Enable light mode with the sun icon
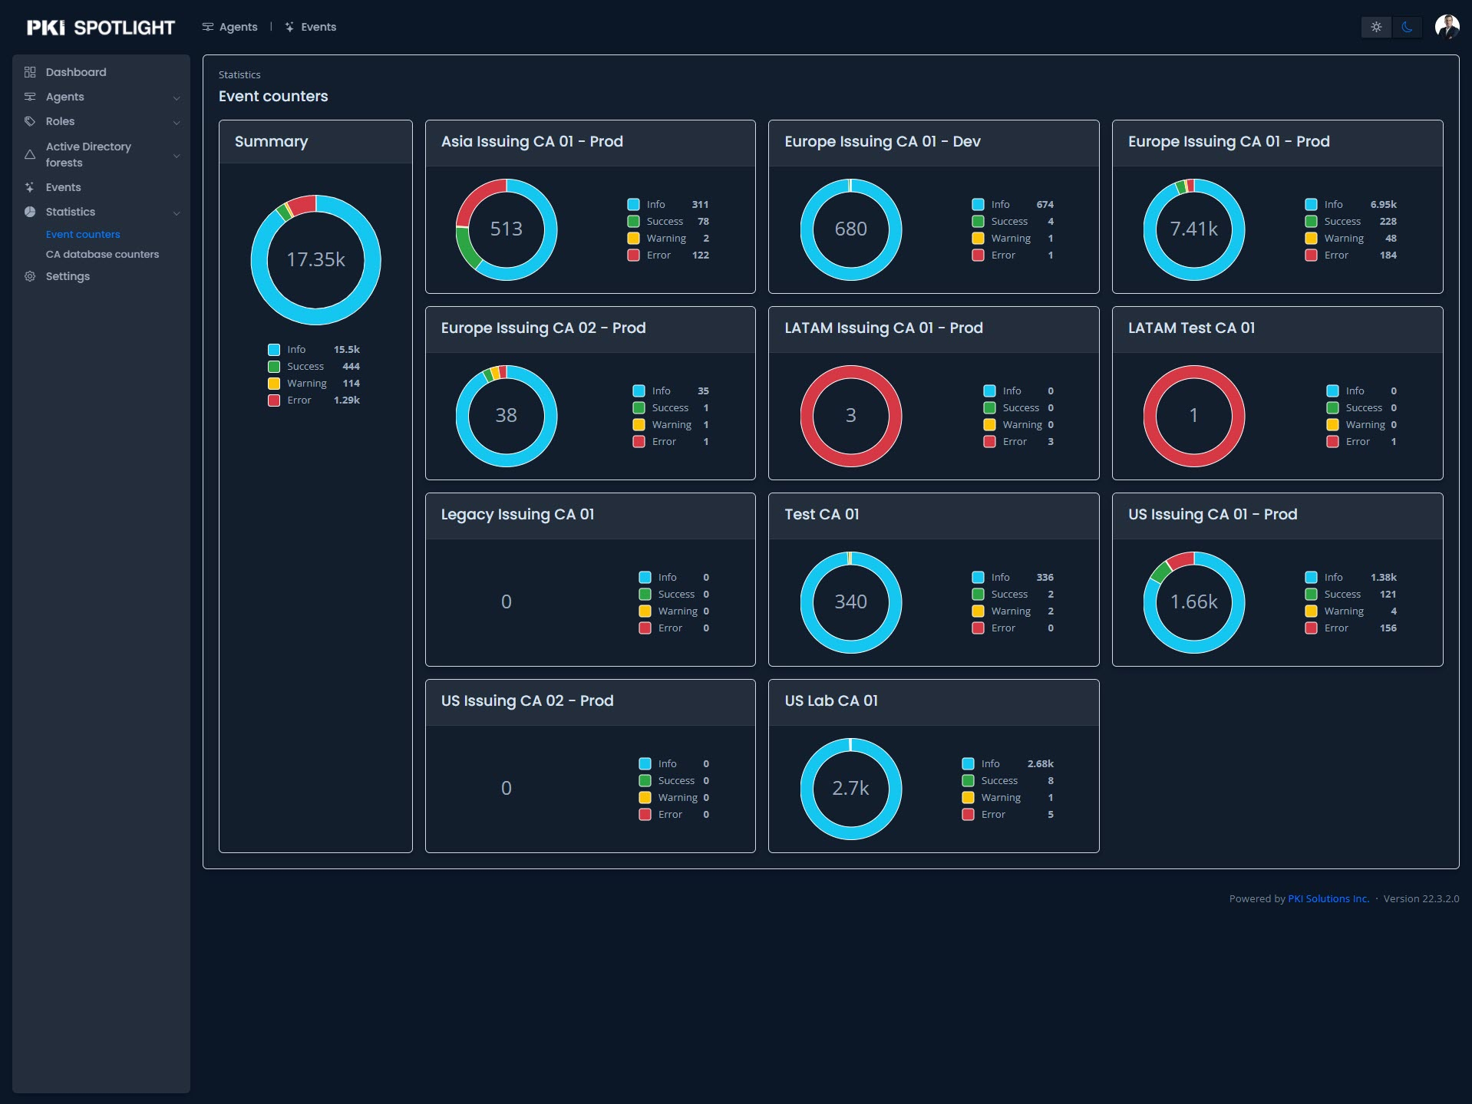The image size is (1472, 1104). pyautogui.click(x=1376, y=27)
